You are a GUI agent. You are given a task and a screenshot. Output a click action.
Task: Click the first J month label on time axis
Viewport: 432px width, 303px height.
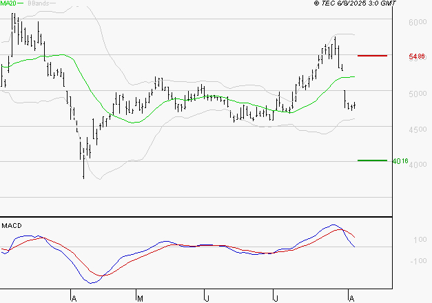pyautogui.click(x=207, y=299)
